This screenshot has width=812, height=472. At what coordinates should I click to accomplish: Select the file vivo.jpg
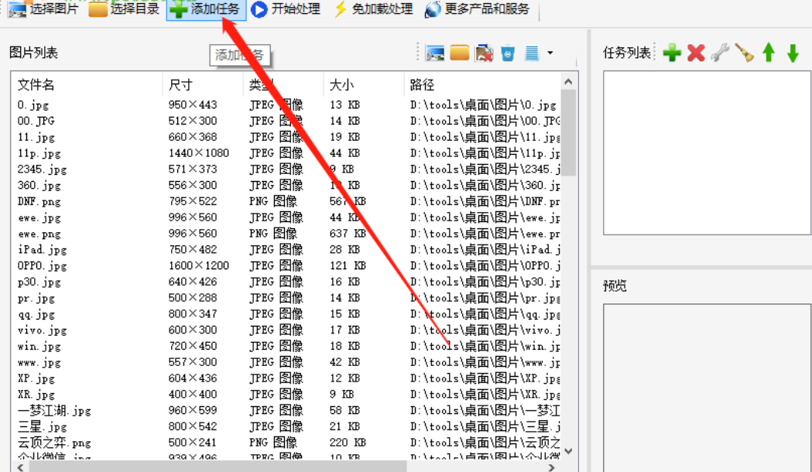click(42, 330)
